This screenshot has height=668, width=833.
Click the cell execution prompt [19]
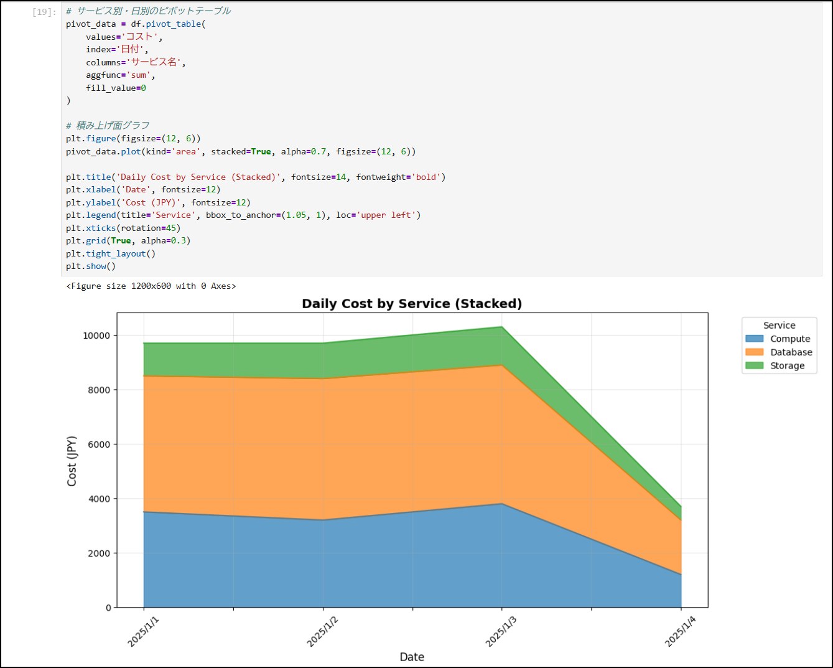tap(44, 12)
